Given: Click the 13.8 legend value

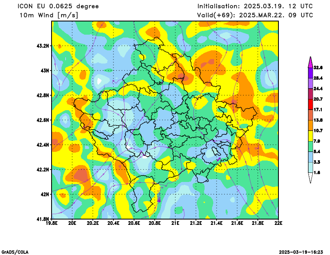Looking at the screenshot, I should tap(318, 120).
